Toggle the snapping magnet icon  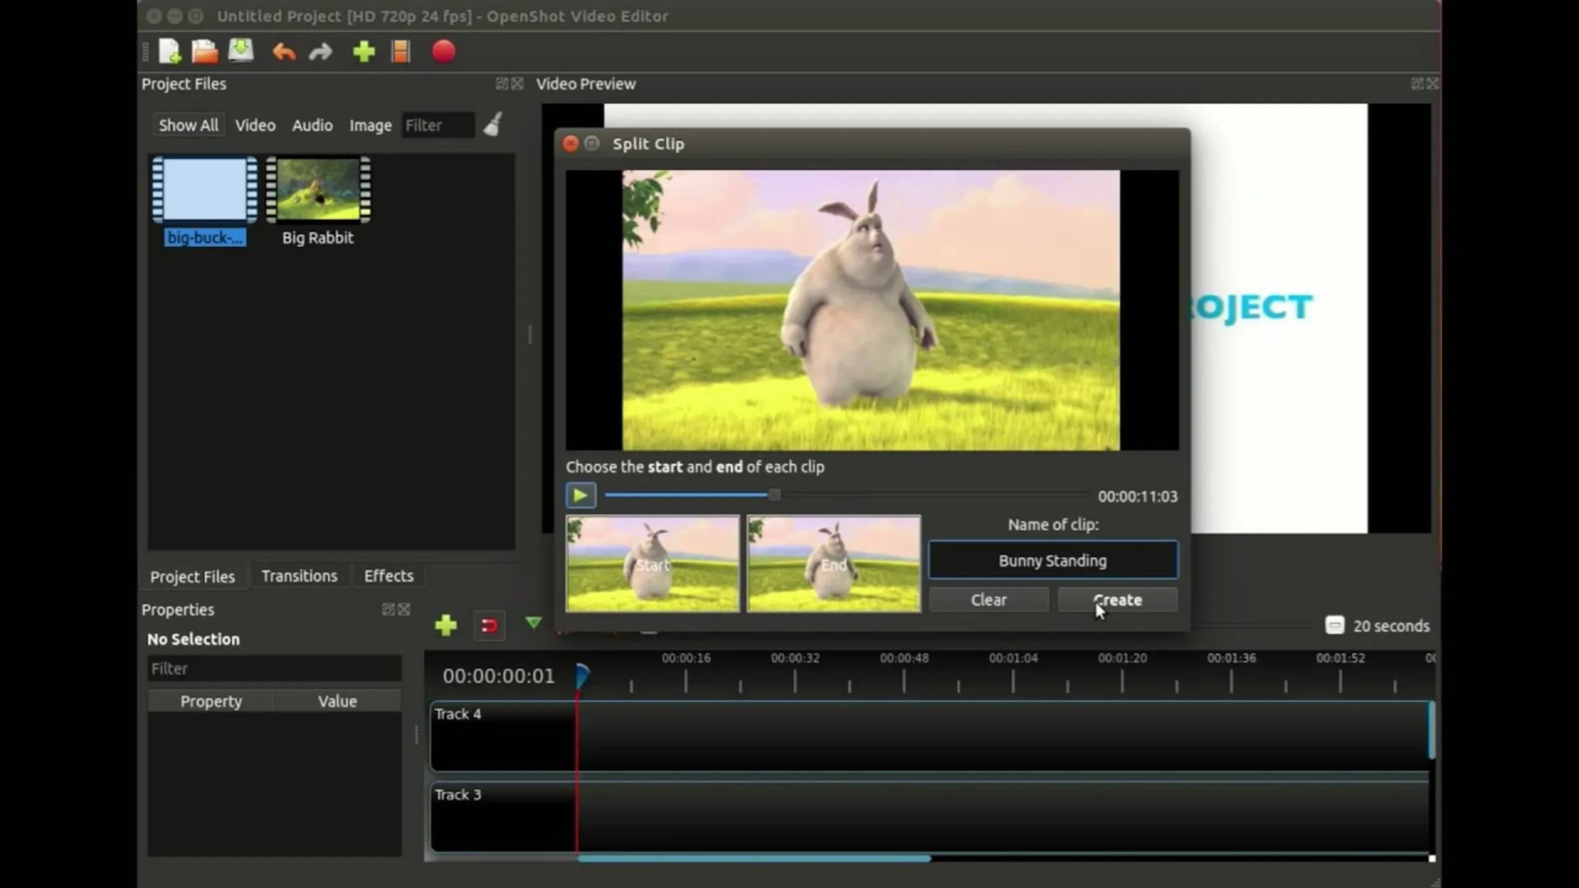point(489,626)
